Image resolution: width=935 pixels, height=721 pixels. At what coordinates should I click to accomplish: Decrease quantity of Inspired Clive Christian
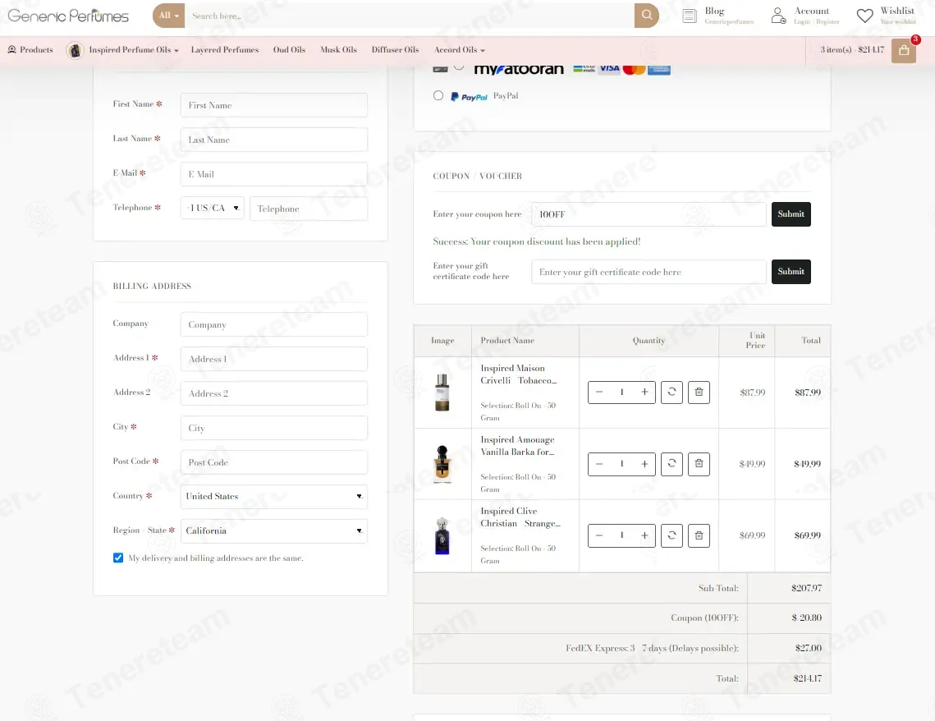click(x=599, y=535)
